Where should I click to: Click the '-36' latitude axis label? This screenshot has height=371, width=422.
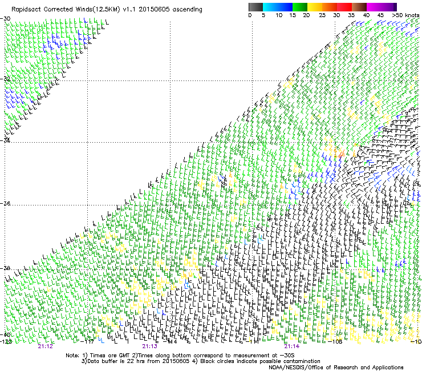click(x=5, y=203)
